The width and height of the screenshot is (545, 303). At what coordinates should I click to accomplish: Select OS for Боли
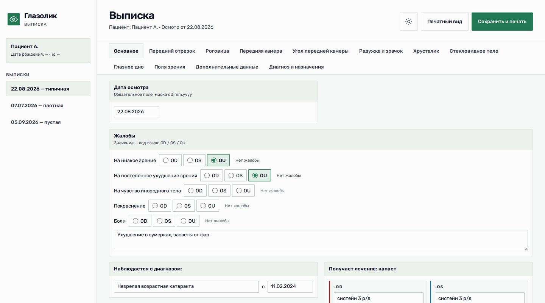coord(164,221)
